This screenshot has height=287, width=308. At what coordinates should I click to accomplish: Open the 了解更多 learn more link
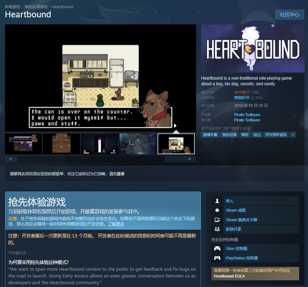pyautogui.click(x=116, y=224)
